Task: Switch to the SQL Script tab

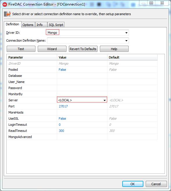Action: coord(56,25)
